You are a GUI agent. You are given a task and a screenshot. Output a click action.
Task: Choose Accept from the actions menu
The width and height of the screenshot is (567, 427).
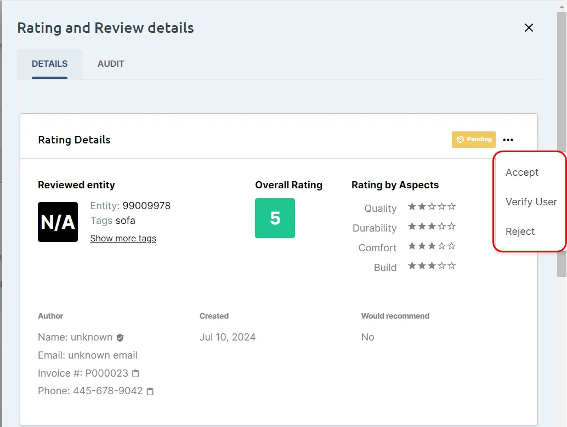point(522,172)
